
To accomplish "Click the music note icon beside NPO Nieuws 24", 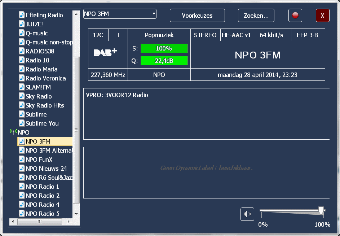I will tap(22, 169).
